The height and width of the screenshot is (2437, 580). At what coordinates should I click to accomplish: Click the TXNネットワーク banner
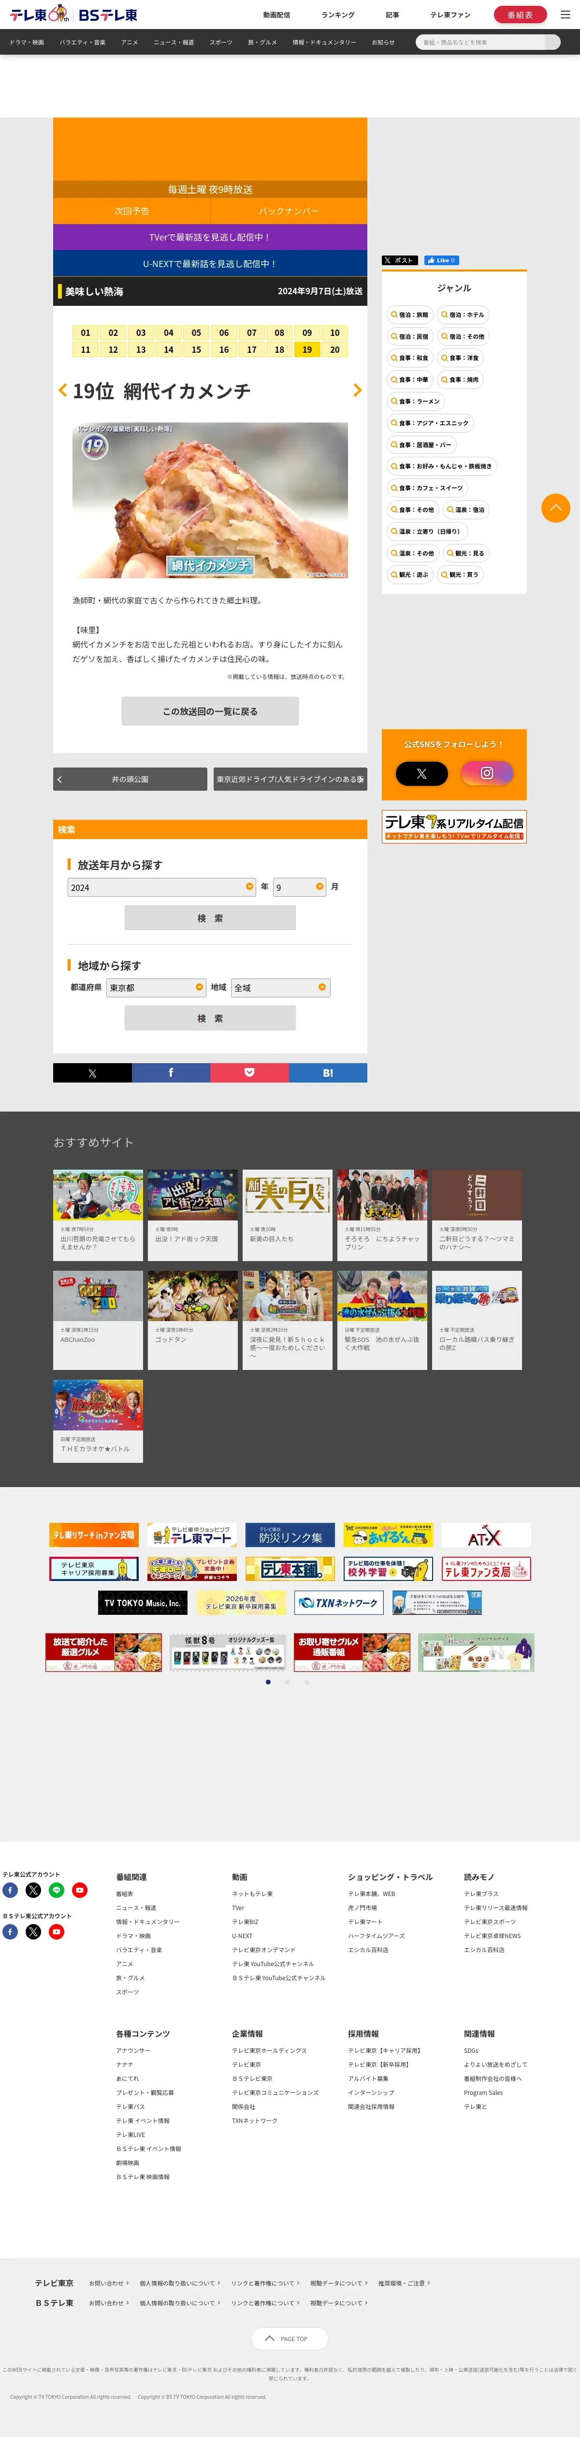coord(338,1603)
